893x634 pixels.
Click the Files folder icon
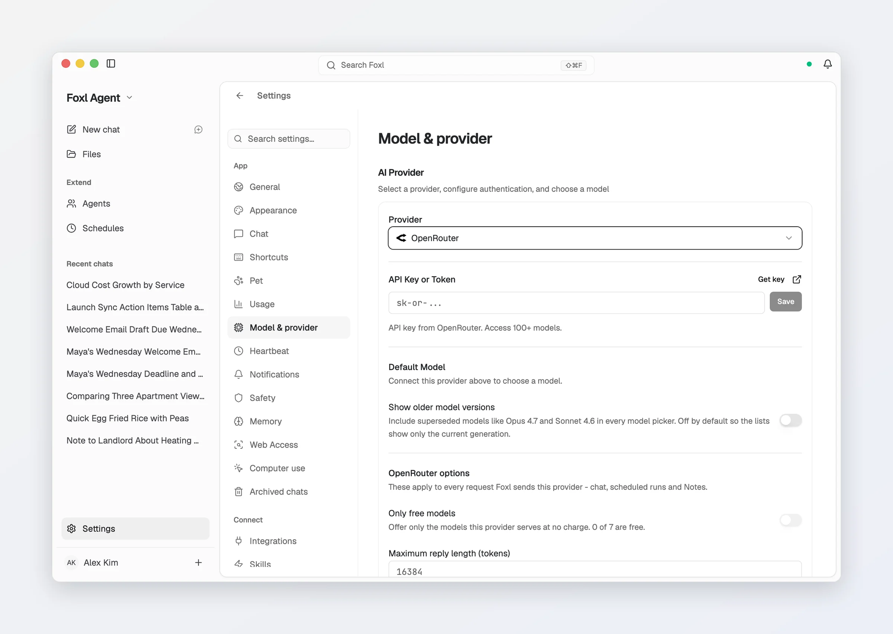coord(71,154)
